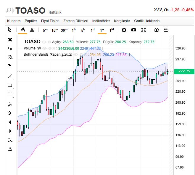Zoom out with the minus magnifier
The height and width of the screenshot is (175, 195).
(x=10, y=113)
